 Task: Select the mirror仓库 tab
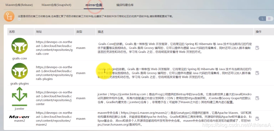tap(94, 5)
